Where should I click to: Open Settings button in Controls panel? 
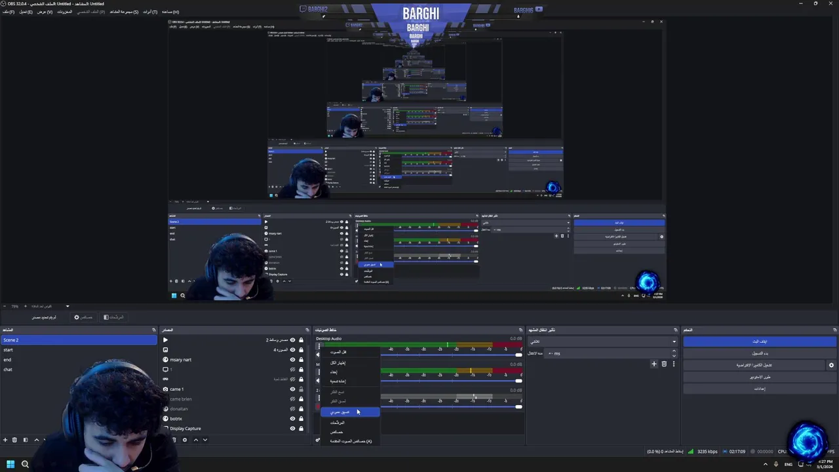[760, 389]
